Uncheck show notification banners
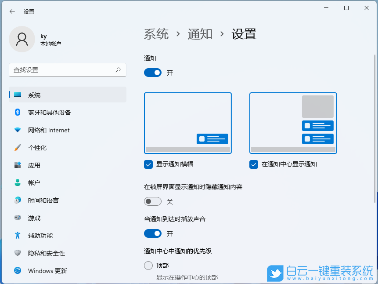 148,164
